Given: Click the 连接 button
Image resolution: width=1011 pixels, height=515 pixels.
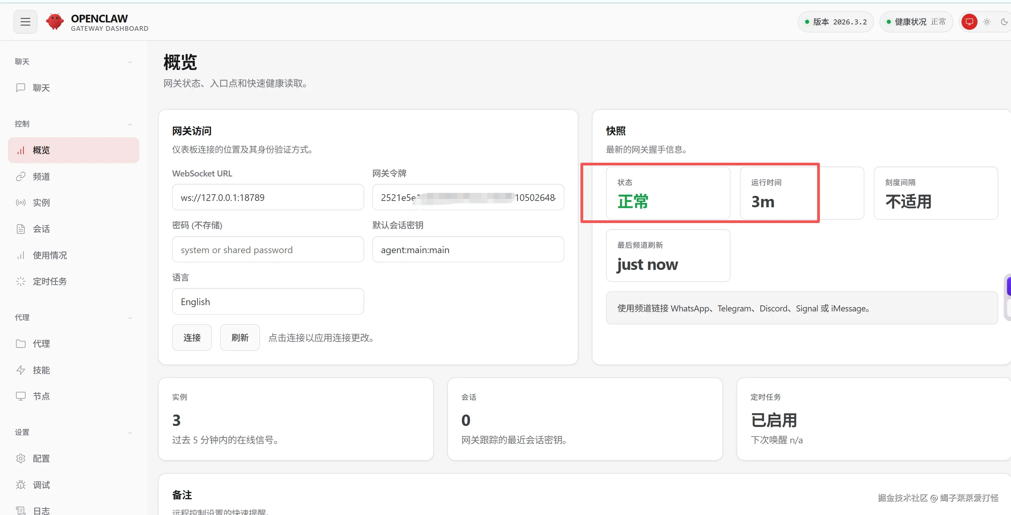Looking at the screenshot, I should click(191, 338).
